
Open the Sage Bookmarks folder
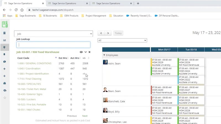click(x=25, y=16)
